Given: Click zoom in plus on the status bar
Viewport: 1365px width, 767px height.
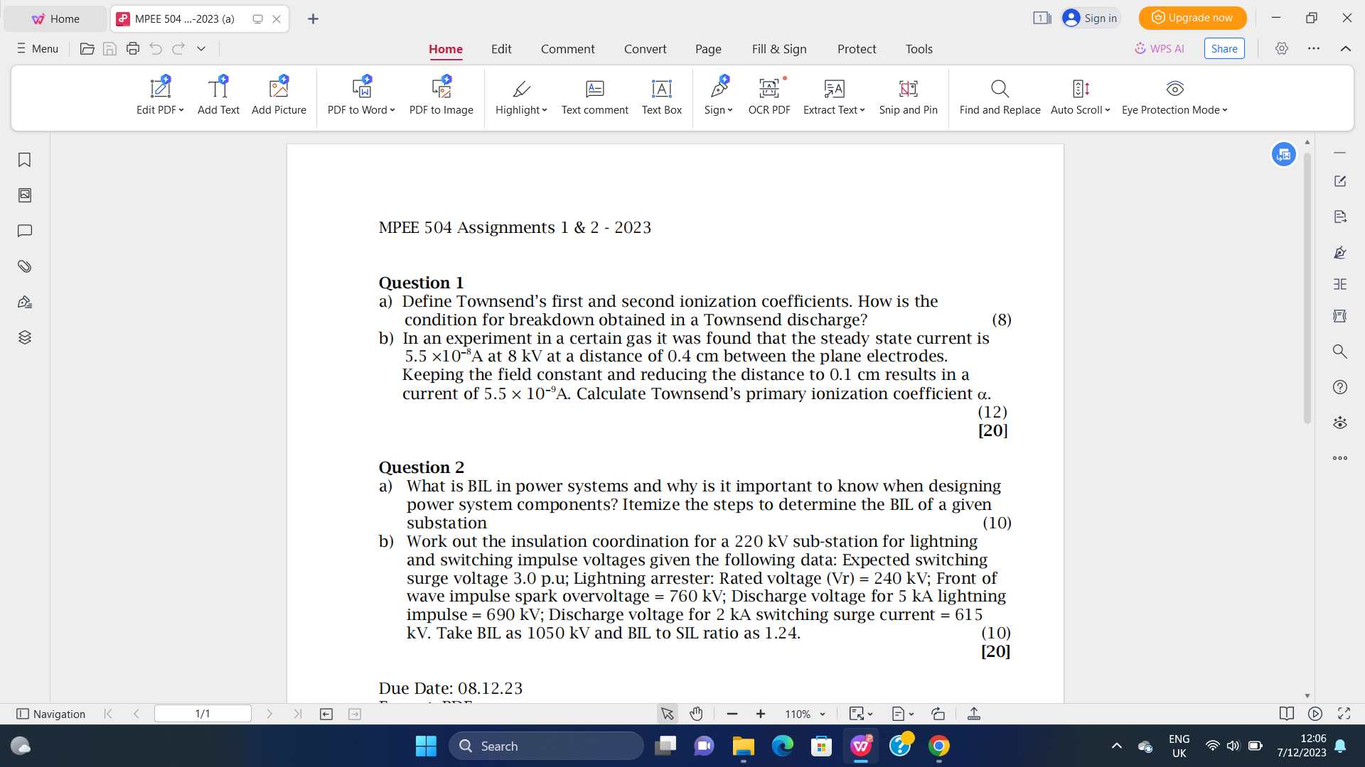Looking at the screenshot, I should click(x=760, y=714).
